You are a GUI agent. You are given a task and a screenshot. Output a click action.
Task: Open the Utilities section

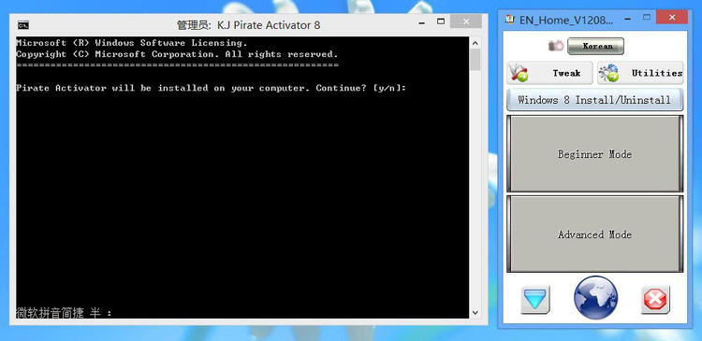pyautogui.click(x=640, y=73)
